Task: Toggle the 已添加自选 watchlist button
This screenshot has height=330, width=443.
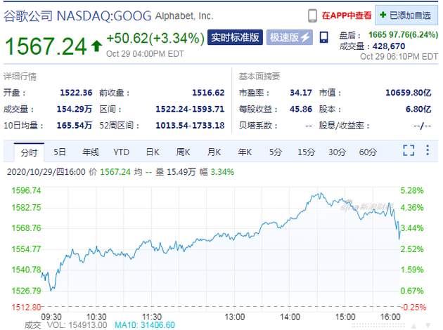Action: pyautogui.click(x=406, y=15)
